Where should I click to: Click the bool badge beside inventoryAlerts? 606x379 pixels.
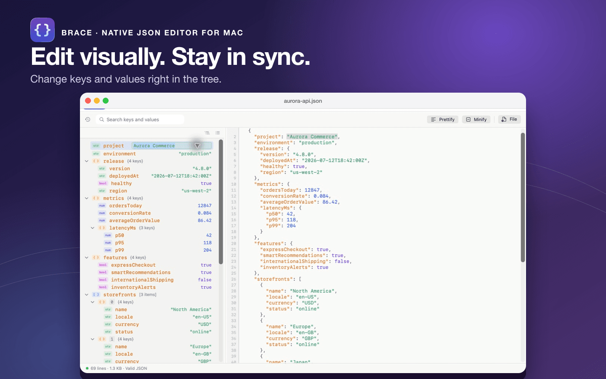pyautogui.click(x=103, y=287)
